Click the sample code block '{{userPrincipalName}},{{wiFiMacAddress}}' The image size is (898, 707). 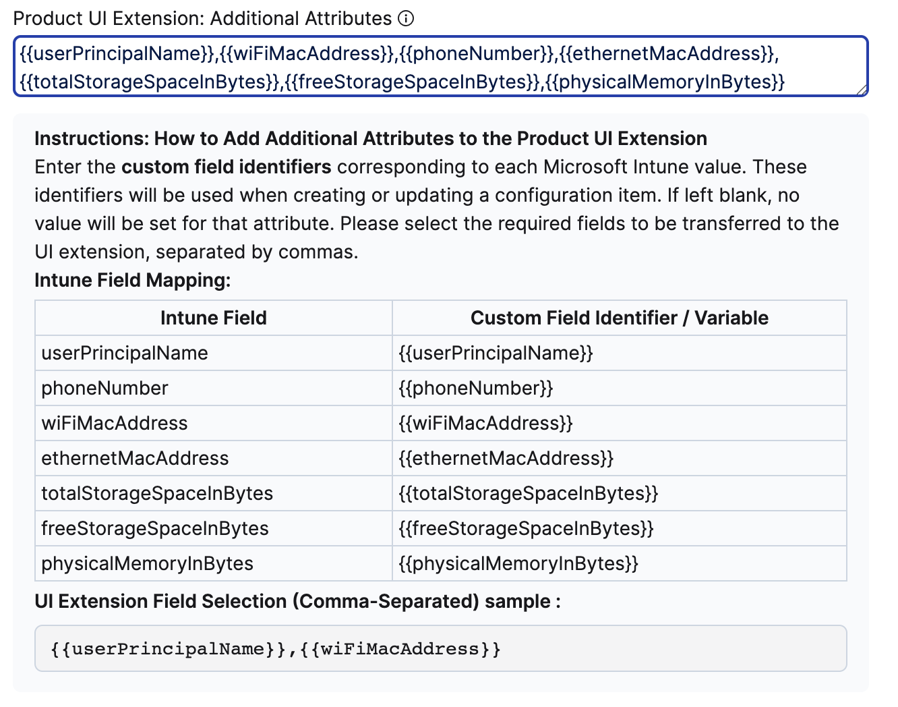pyautogui.click(x=441, y=648)
